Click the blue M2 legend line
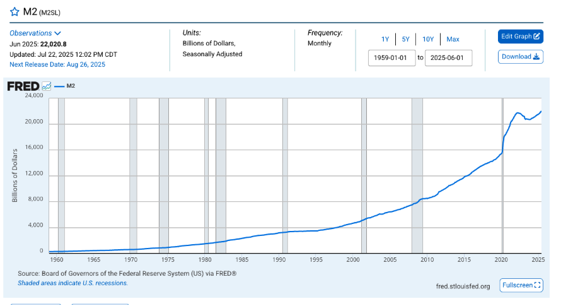 tap(59, 86)
